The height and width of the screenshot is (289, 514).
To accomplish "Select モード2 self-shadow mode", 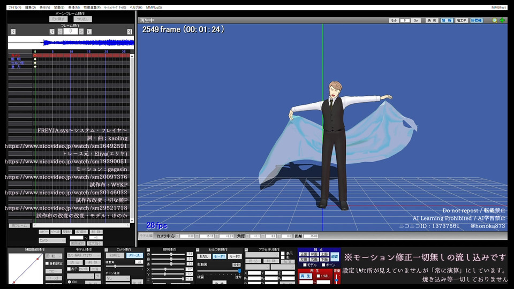I will point(235,256).
